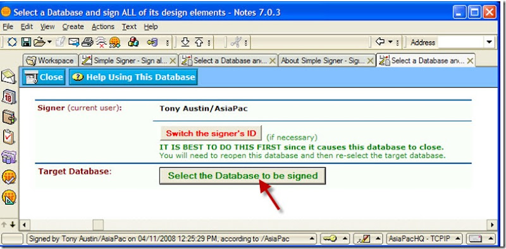Click the down arrow below bookmark sidebar
This screenshot has width=506, height=249.
click(x=12, y=224)
